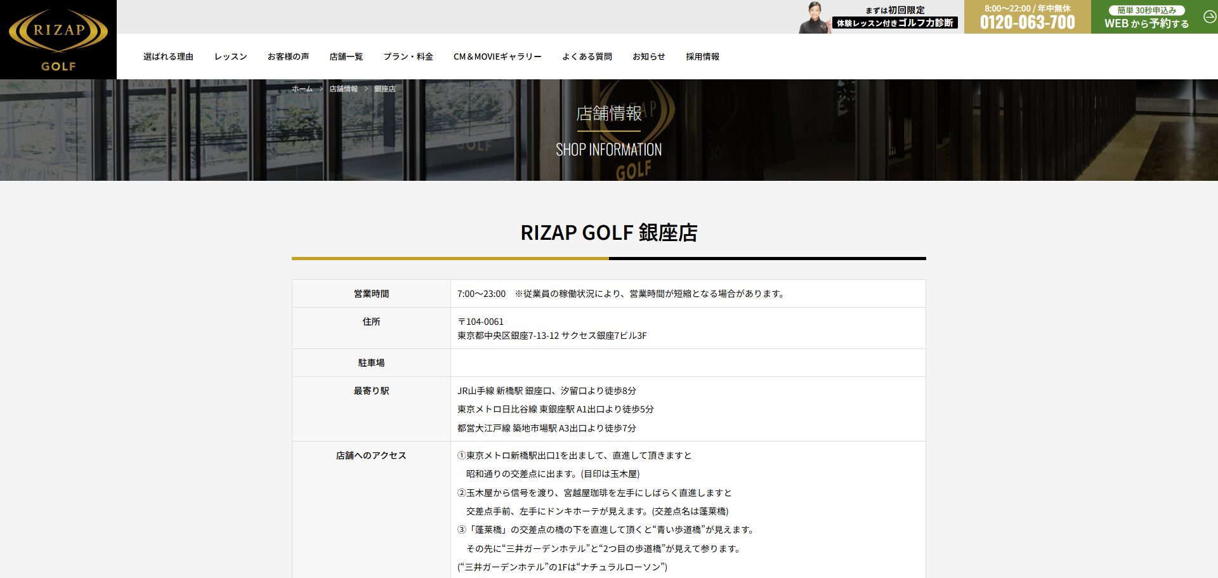Screen dimensions: 1218x578
Task: Open the よくある質問 menu item
Action: click(587, 56)
